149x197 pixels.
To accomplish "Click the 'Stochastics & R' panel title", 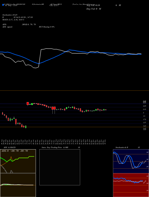I will (122, 147).
